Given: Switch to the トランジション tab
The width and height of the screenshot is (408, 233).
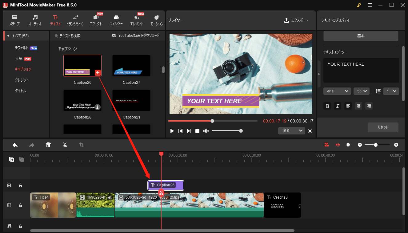Looking at the screenshot, I should click(x=75, y=20).
